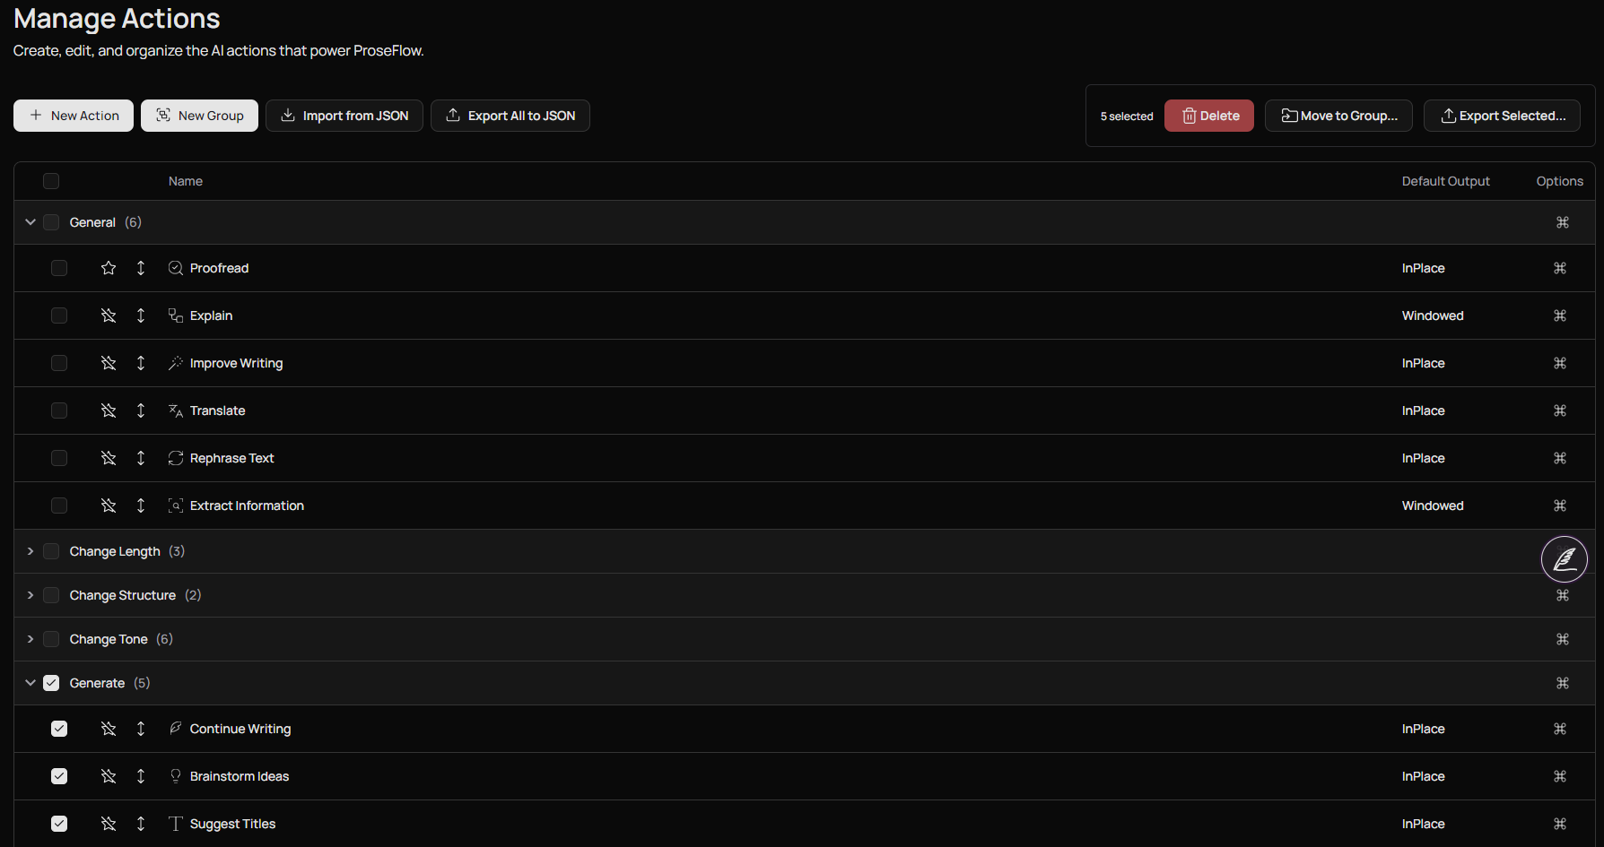Click the Translate action's language icon
1604x847 pixels.
176,411
